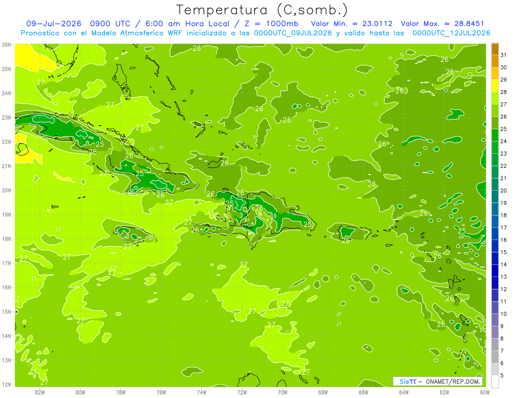The width and height of the screenshot is (515, 398).
Task: Click the 14N latitude axis label
Action: pos(6,336)
